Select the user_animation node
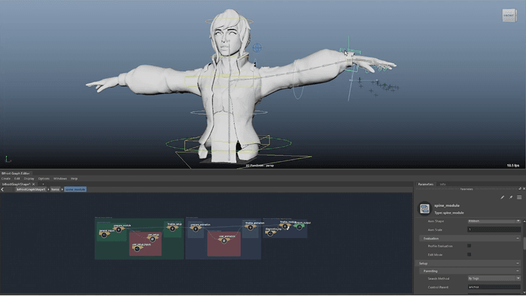526x296 pixels. click(224, 239)
